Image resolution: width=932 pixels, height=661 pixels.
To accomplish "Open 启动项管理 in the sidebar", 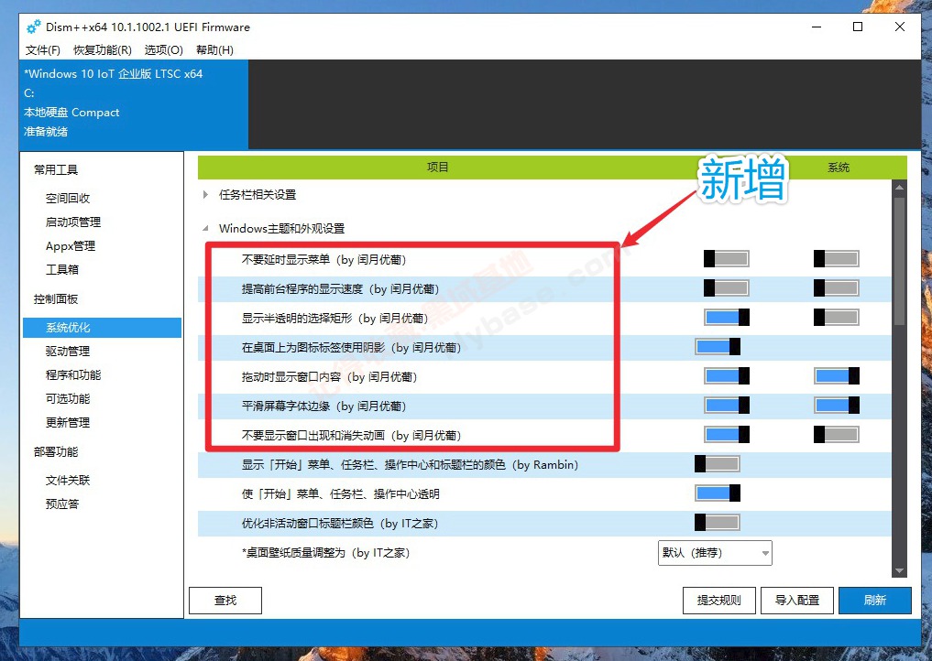I will [73, 222].
